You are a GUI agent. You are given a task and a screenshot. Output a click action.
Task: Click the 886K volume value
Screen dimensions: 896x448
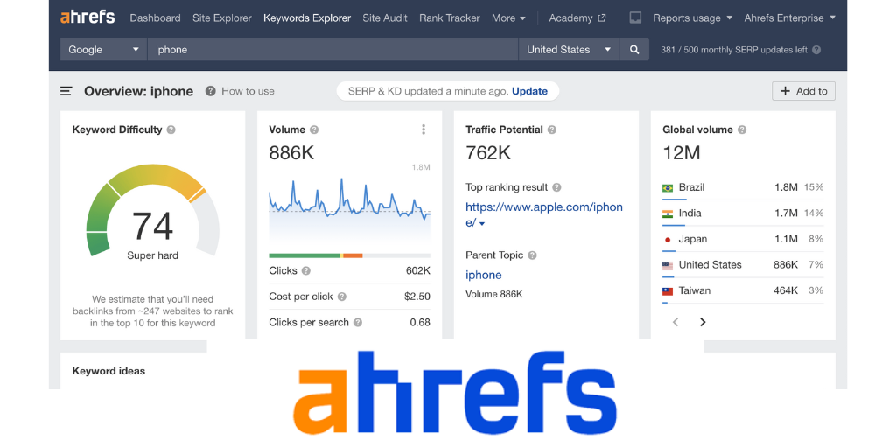pos(291,153)
